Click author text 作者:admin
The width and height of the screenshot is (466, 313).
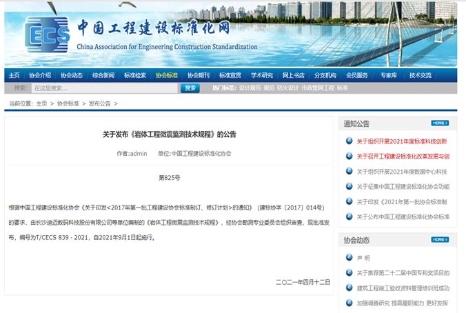pyautogui.click(x=132, y=154)
